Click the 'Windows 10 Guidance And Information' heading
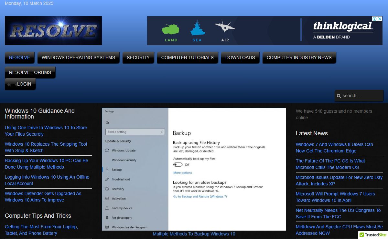Screen dimensions: 388x239 click(x=40, y=114)
